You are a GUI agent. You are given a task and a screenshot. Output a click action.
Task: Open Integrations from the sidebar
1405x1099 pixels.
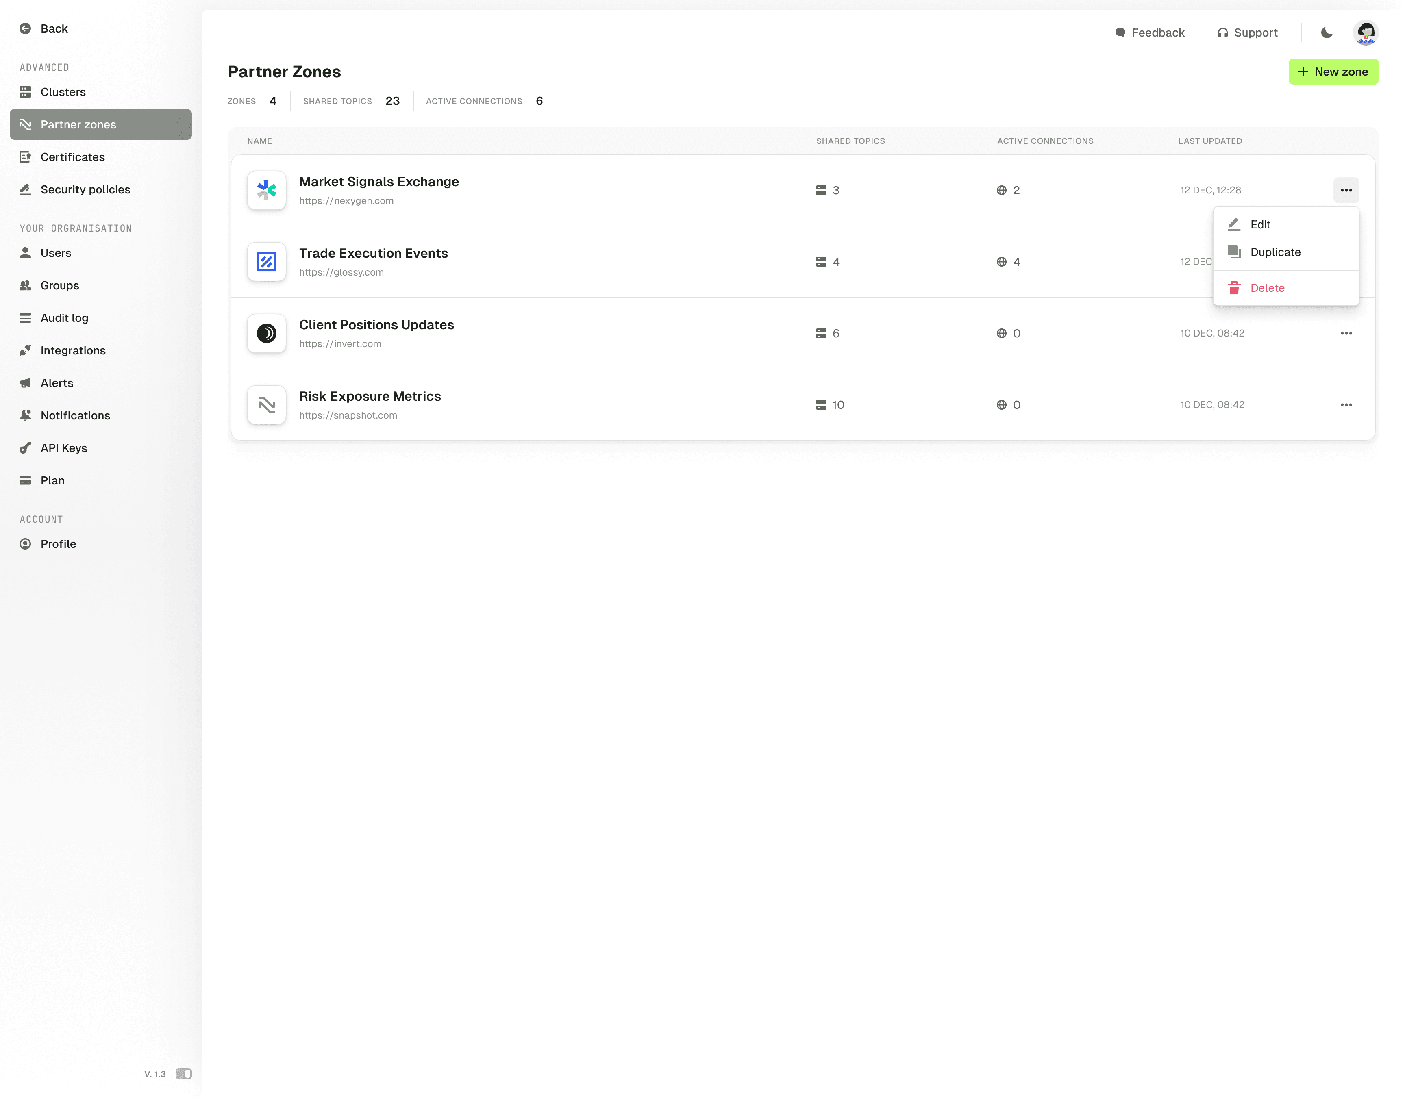click(73, 351)
